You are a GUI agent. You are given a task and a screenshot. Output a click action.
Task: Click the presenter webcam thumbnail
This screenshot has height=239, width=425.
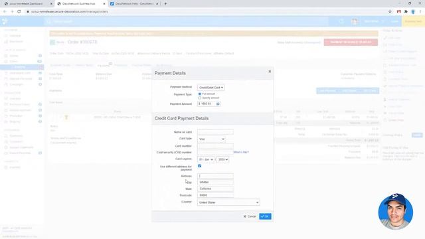396,212
